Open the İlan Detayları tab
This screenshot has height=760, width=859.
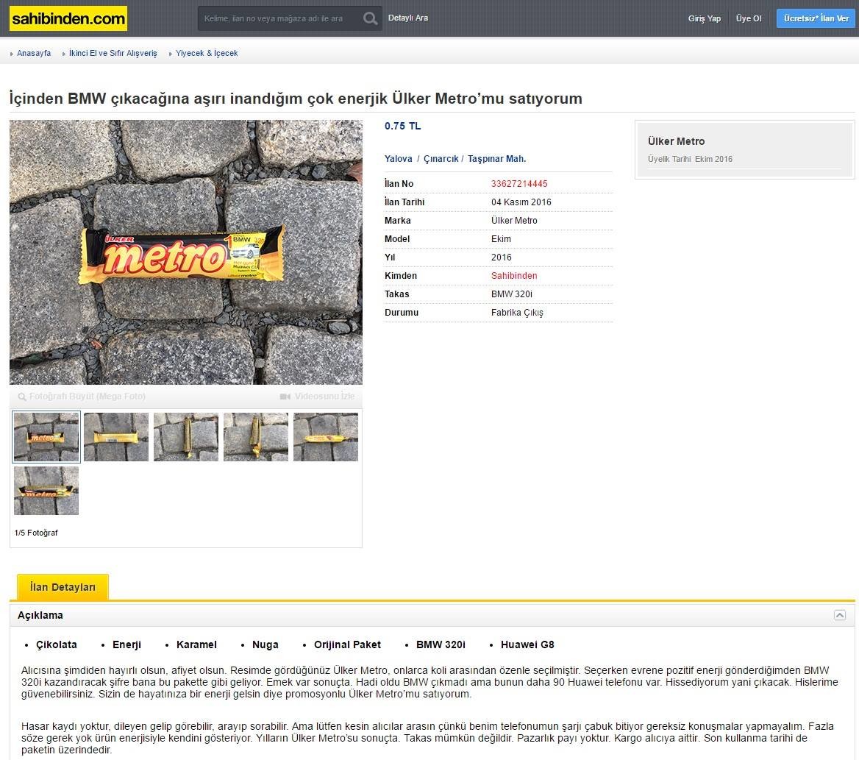63,587
